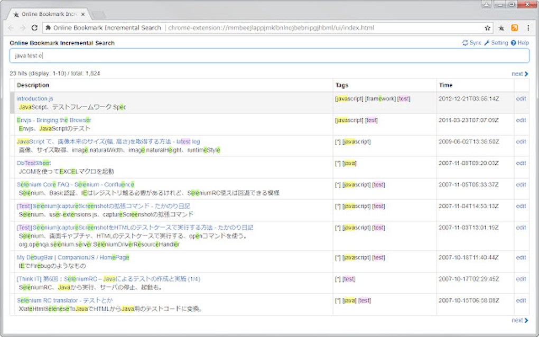Click the Description column header

click(34, 85)
